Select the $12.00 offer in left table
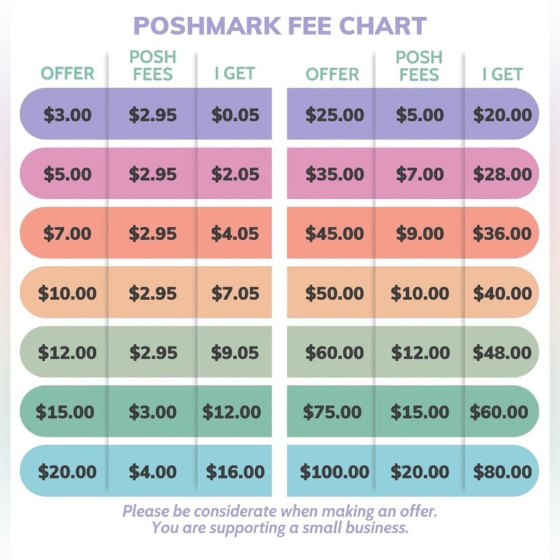 [x=68, y=352]
